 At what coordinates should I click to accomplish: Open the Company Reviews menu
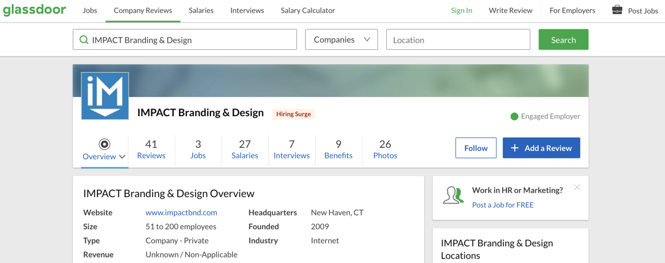(x=143, y=11)
